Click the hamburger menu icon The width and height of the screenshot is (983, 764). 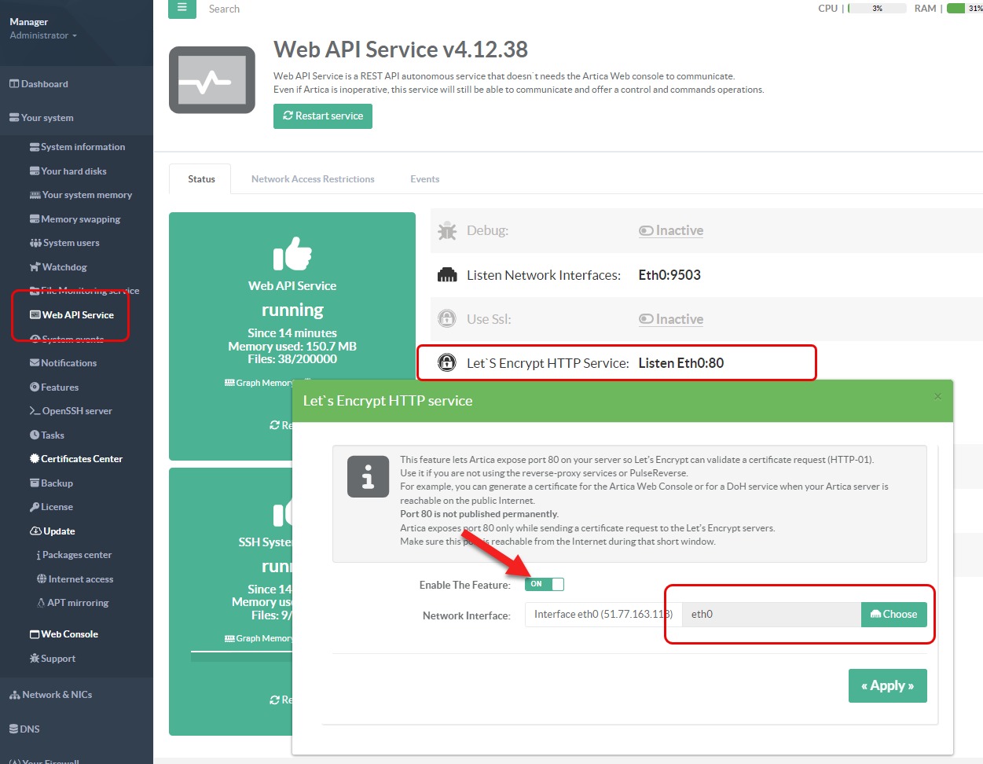point(182,8)
